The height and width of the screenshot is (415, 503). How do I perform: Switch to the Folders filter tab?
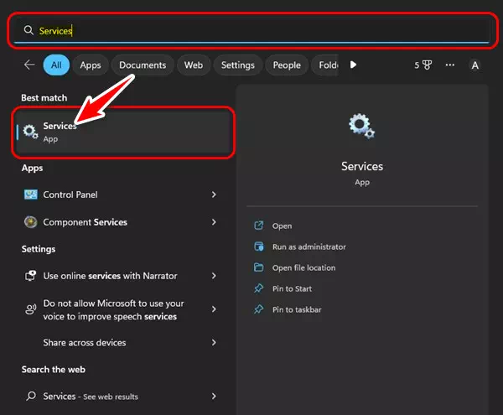(325, 65)
